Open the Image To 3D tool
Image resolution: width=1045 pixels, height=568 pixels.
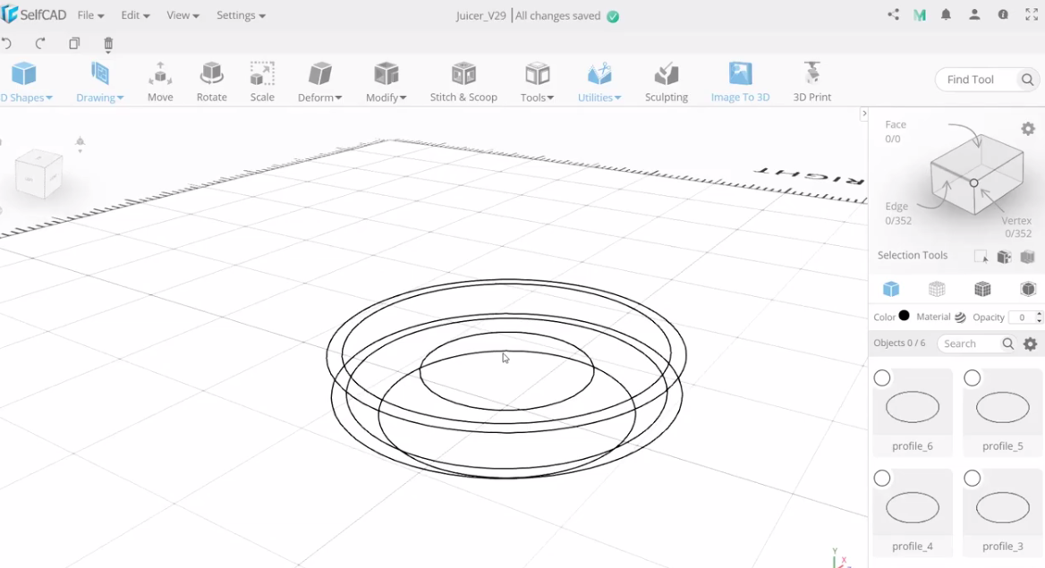coord(740,82)
